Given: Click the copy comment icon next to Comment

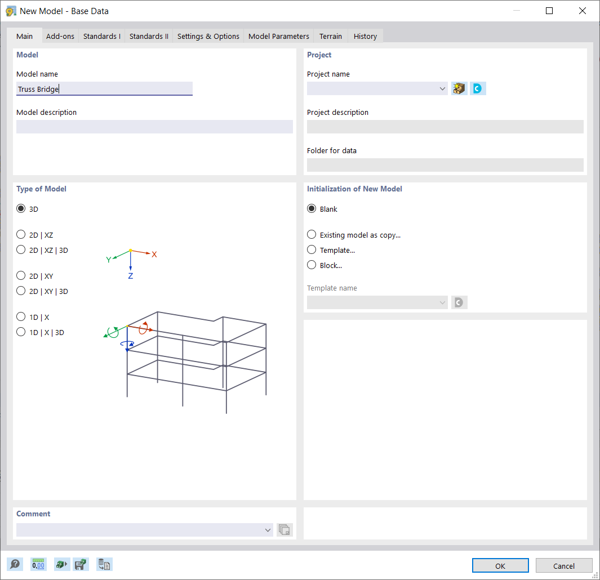Looking at the screenshot, I should pyautogui.click(x=285, y=530).
